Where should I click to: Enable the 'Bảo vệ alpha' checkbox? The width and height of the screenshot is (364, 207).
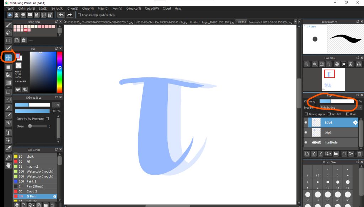[x=306, y=114]
